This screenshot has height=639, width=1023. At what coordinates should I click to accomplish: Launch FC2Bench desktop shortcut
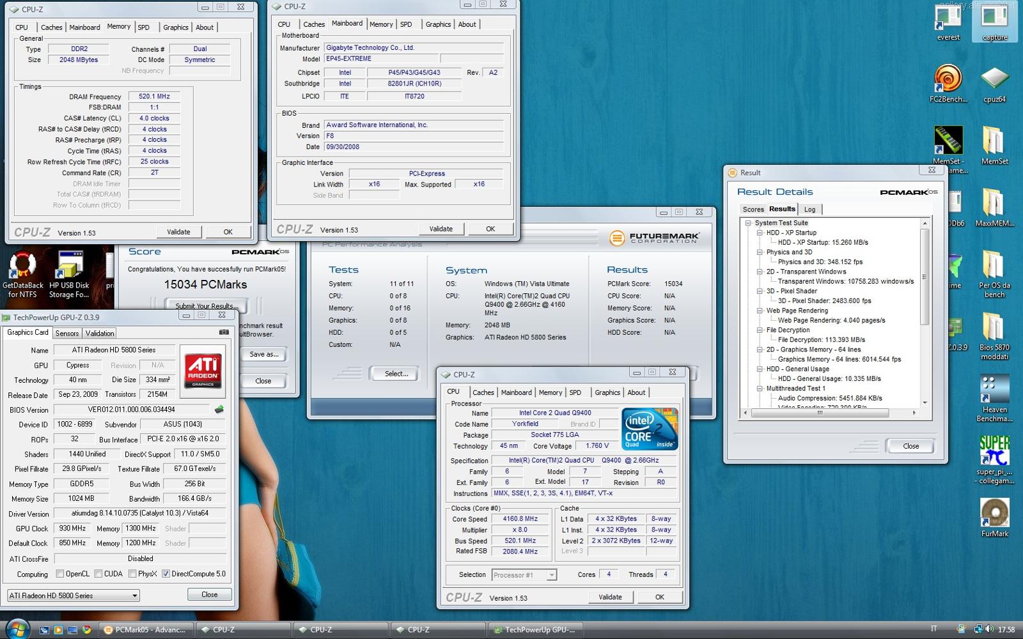948,83
